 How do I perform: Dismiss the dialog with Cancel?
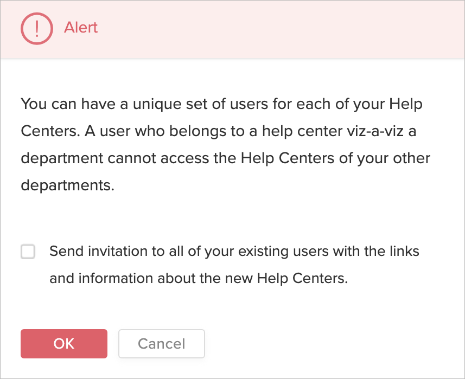(161, 344)
